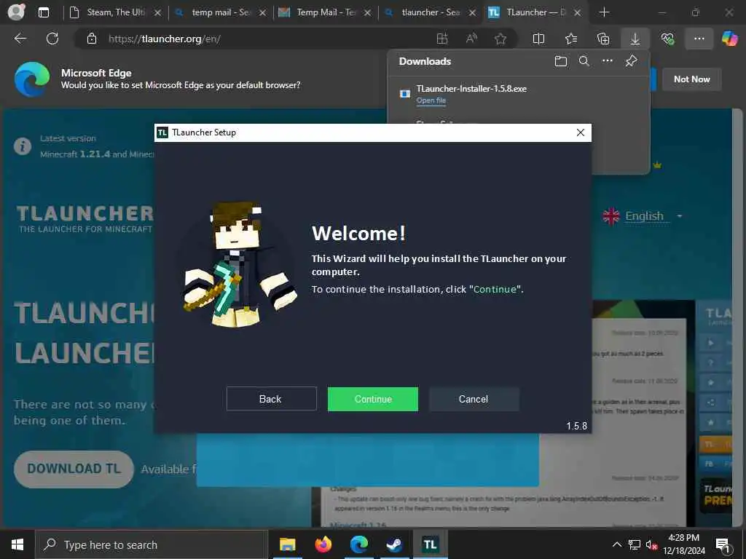Click the DOWNLOAD TL button

(74, 469)
